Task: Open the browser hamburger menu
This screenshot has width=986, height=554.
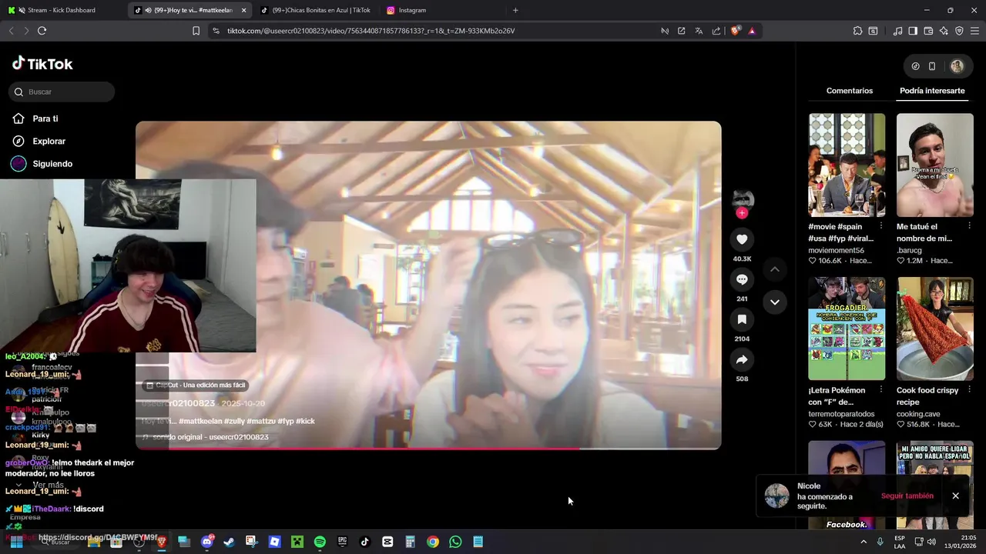Action: click(x=974, y=31)
